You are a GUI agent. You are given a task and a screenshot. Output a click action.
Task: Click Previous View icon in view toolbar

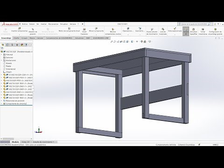118,42
